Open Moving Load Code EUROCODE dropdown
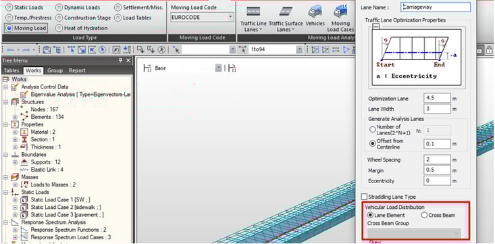This screenshot has width=495, height=244. pyautogui.click(x=230, y=18)
